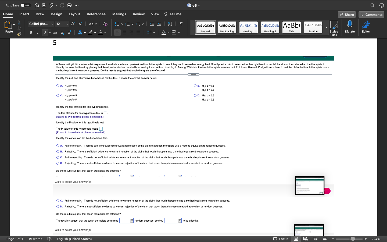Decrease paragraph indent
This screenshot has height=242, width=387.
coord(152,24)
